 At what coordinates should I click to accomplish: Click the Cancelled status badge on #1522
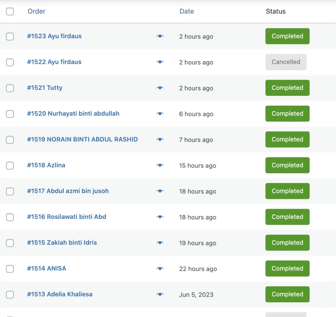[x=286, y=62]
